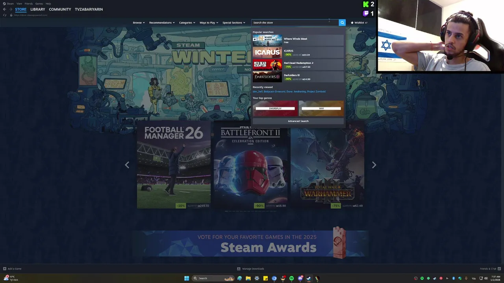Open Discord from the taskbar

click(300, 278)
